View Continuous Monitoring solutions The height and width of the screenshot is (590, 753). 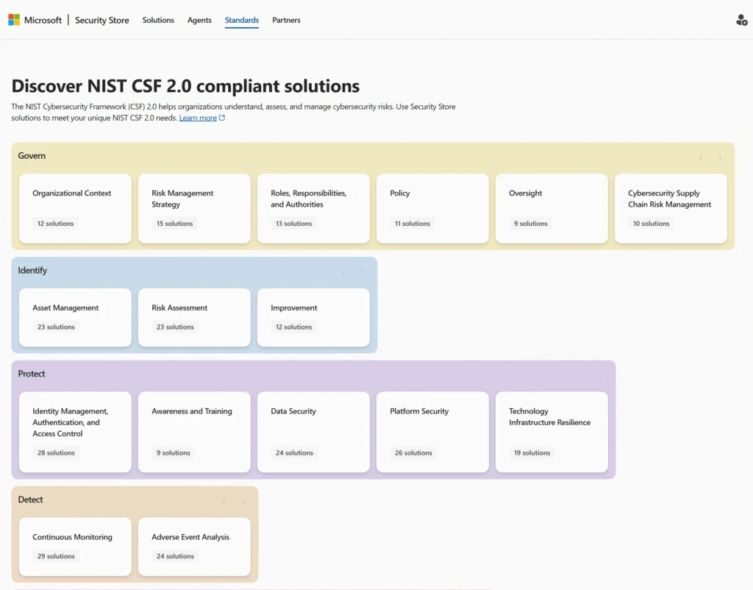(75, 547)
